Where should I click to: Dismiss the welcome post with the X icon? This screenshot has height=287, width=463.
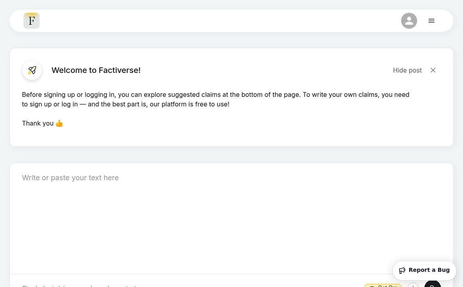tap(433, 70)
